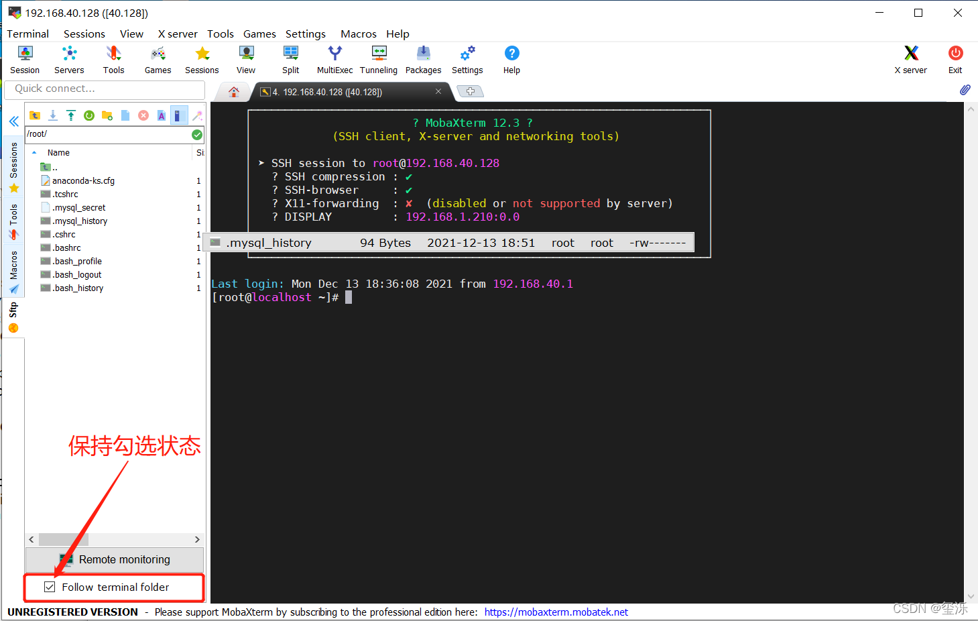Open the Tools menu
The image size is (978, 621).
[x=221, y=34]
